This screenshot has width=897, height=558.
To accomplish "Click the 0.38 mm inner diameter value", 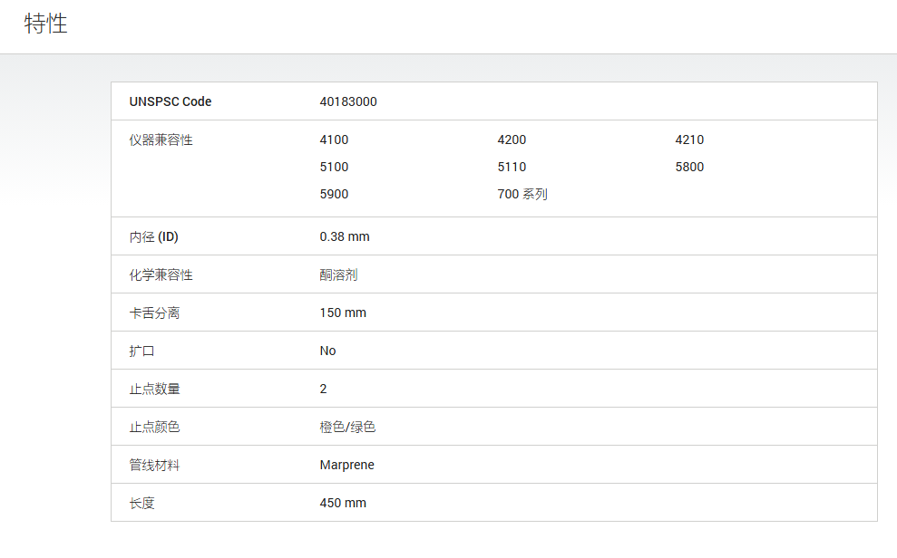I will pyautogui.click(x=345, y=236).
